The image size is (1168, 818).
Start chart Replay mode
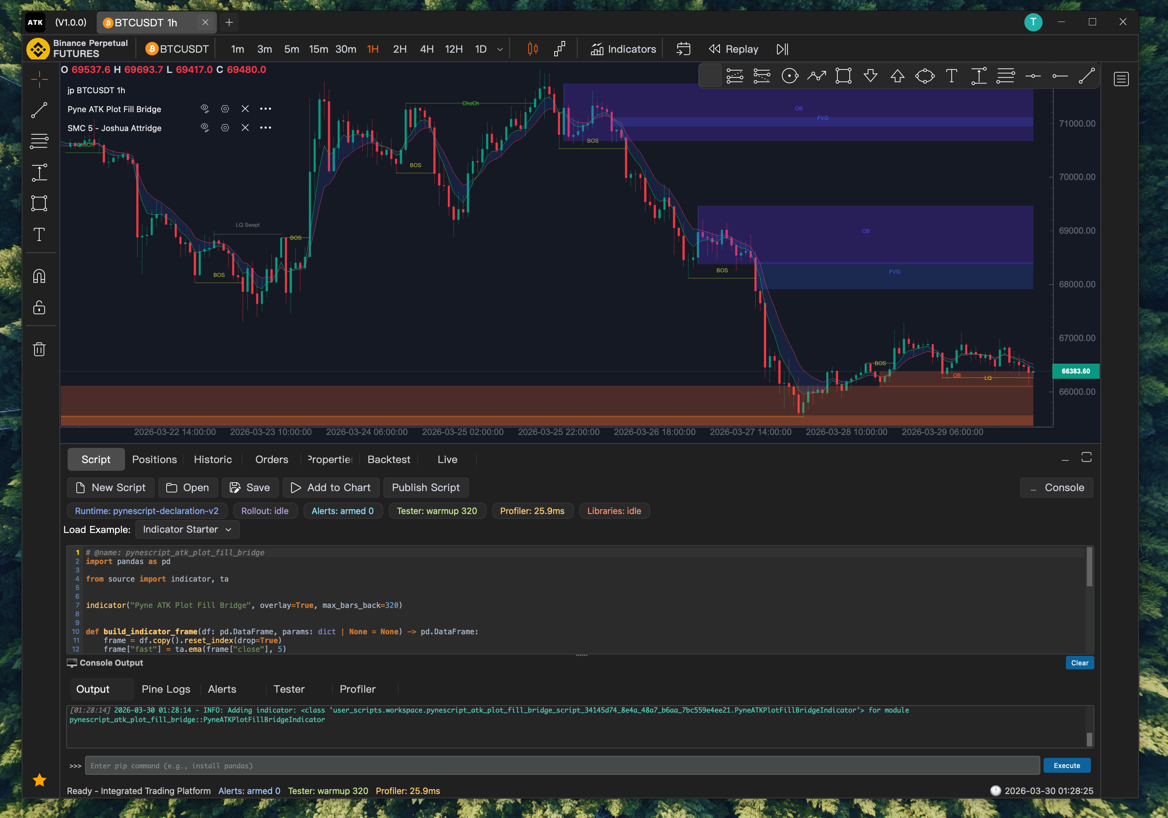click(733, 49)
